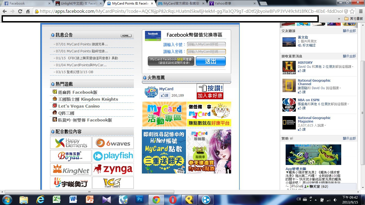The height and width of the screenshot is (205, 365).
Task: Open 搓麻將 Facebook版 game link
Action: point(78,92)
